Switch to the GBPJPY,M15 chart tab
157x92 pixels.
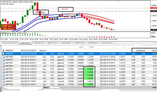[x=52, y=43]
